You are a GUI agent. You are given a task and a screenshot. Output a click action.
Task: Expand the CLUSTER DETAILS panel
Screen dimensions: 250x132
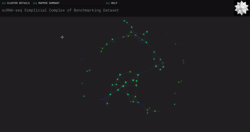tap(16, 3)
